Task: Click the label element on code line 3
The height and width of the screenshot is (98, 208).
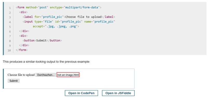Action: point(69,17)
